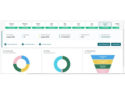Screen dimensions: 125x94
Task: Click the View Details button
Action: (x=116, y=44)
